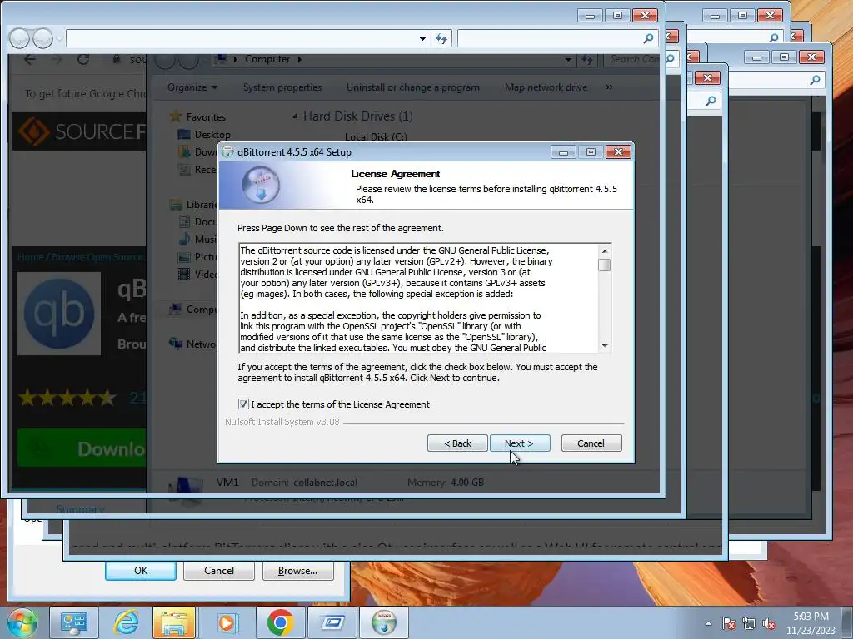853x639 pixels.
Task: Reload the page in Chrome
Action: pyautogui.click(x=83, y=60)
